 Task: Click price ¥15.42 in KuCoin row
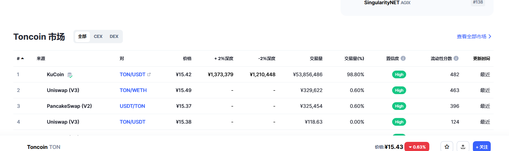coord(184,74)
